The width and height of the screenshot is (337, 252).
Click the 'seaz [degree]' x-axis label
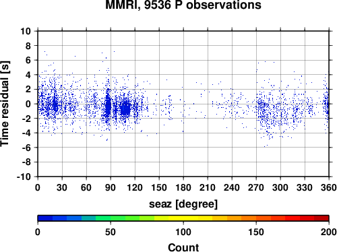pos(183,204)
